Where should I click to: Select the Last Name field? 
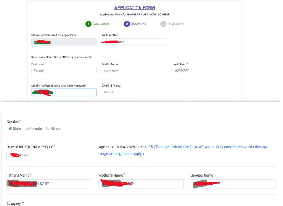coord(205,70)
